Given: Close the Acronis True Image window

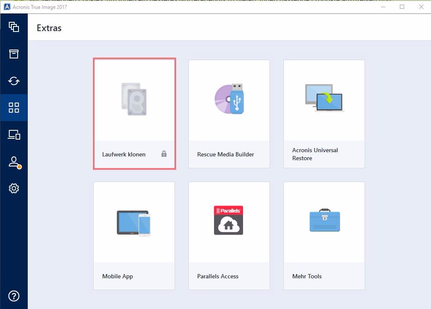Looking at the screenshot, I should coord(421,7).
